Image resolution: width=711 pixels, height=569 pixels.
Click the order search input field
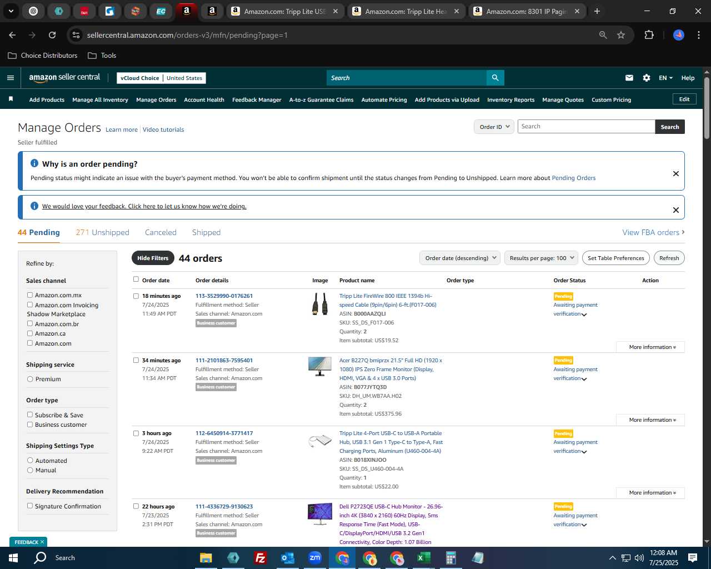tap(586, 127)
